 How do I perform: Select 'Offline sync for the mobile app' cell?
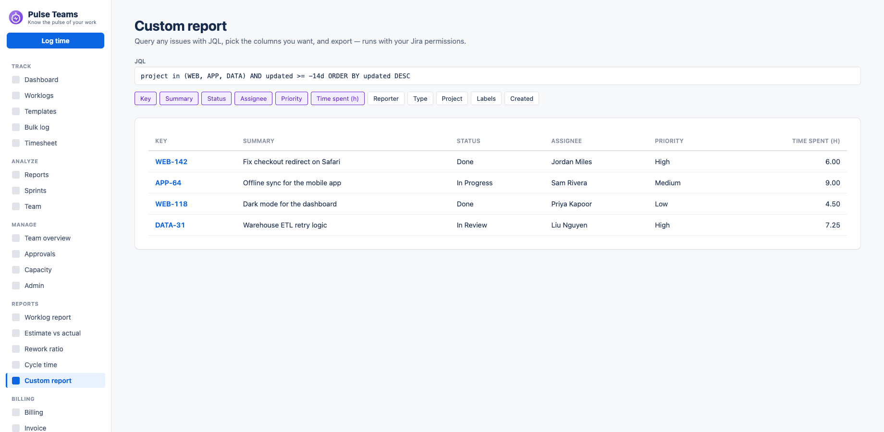click(x=292, y=183)
